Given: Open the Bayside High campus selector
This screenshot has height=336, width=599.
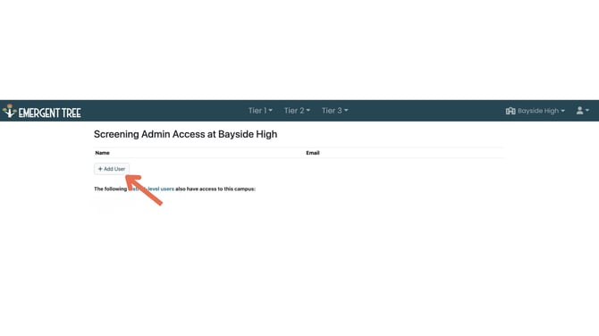Looking at the screenshot, I should click(x=535, y=111).
